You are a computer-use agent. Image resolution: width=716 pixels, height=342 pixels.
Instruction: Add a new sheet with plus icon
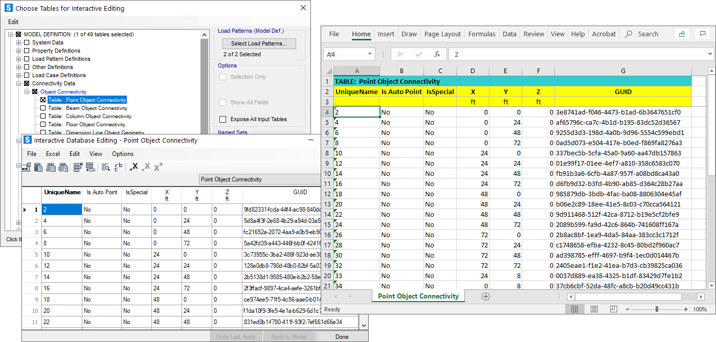pyautogui.click(x=486, y=297)
